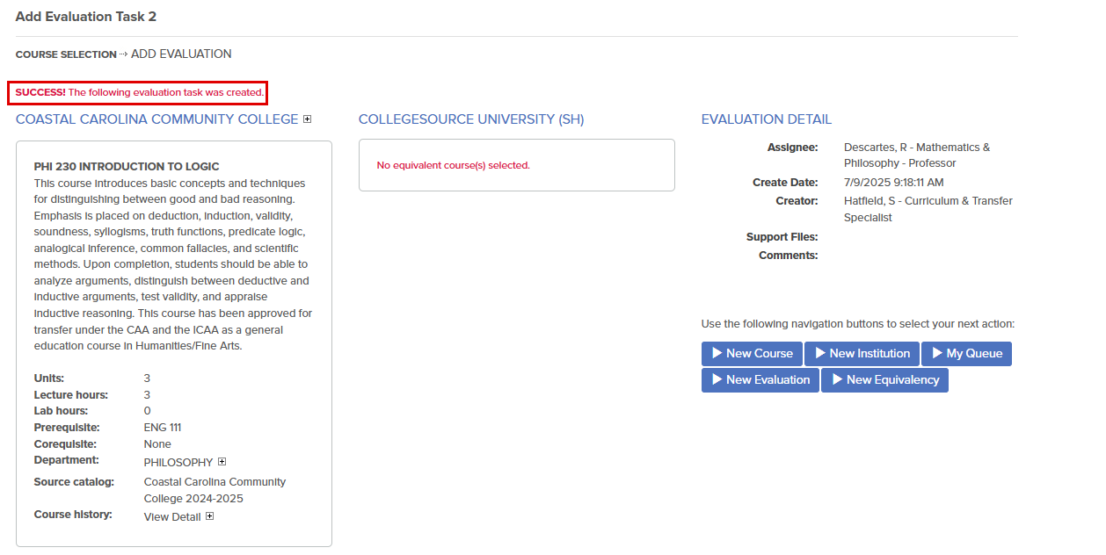Click create date 7/9/2025 9:18:11 AM
This screenshot has height=555, width=1106.
coord(894,183)
